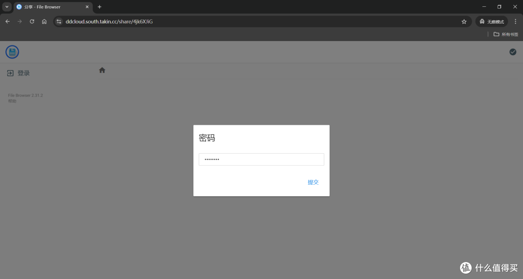Image resolution: width=523 pixels, height=279 pixels.
Task: Open the 帮助 help link
Action: [12, 101]
